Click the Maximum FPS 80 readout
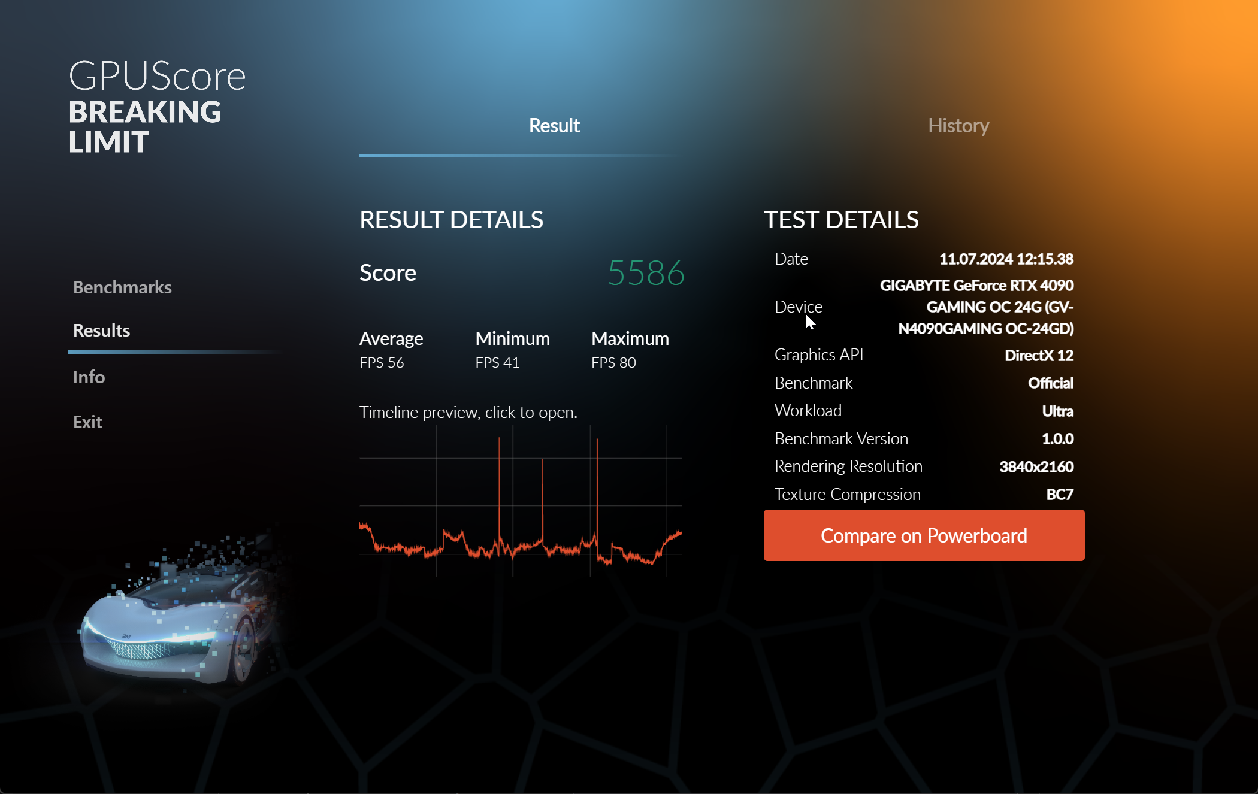Viewport: 1258px width, 794px height. 630,350
